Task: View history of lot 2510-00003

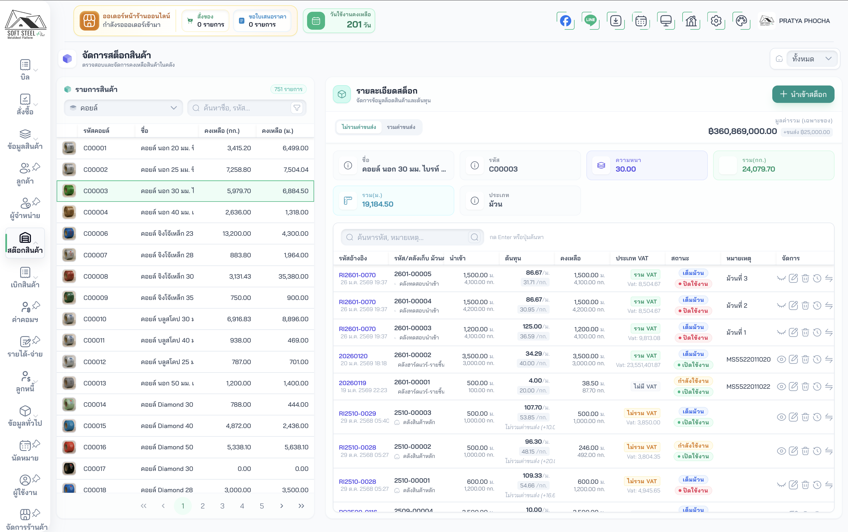Action: click(817, 417)
